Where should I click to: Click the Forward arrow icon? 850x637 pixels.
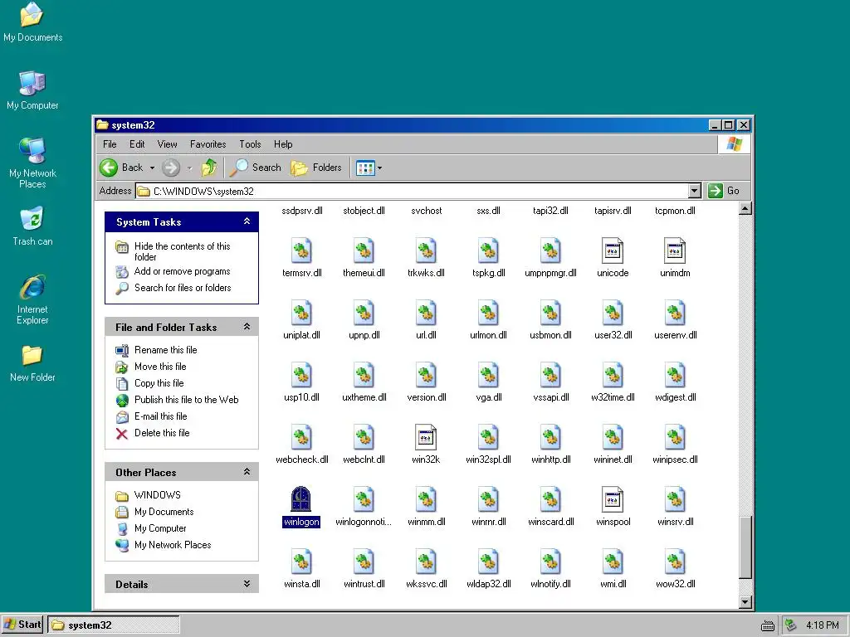[x=171, y=168]
